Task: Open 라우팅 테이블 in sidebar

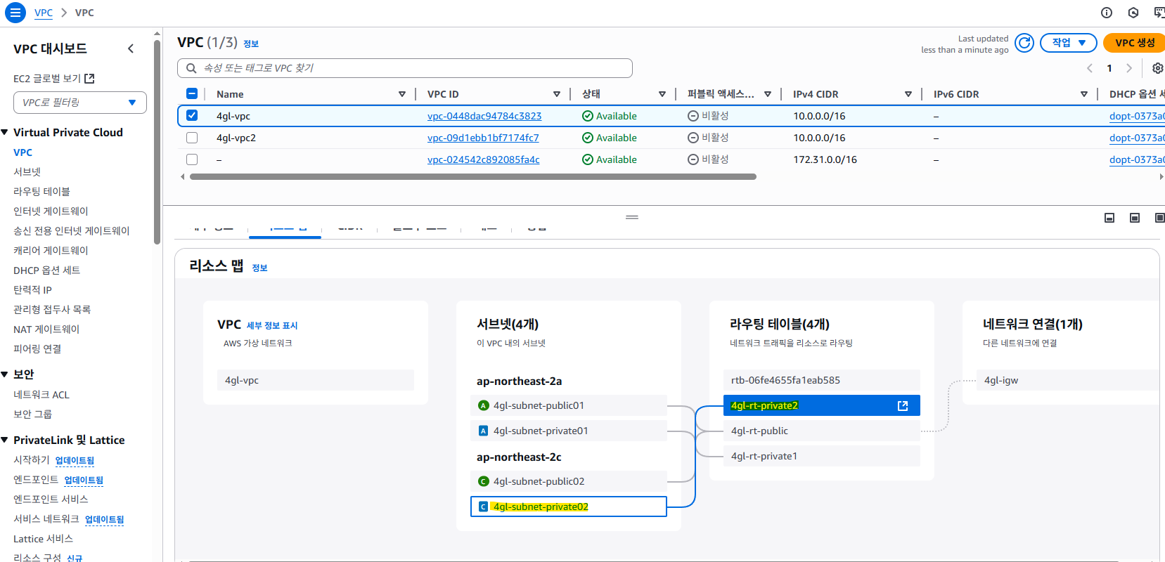Action: 41,191
